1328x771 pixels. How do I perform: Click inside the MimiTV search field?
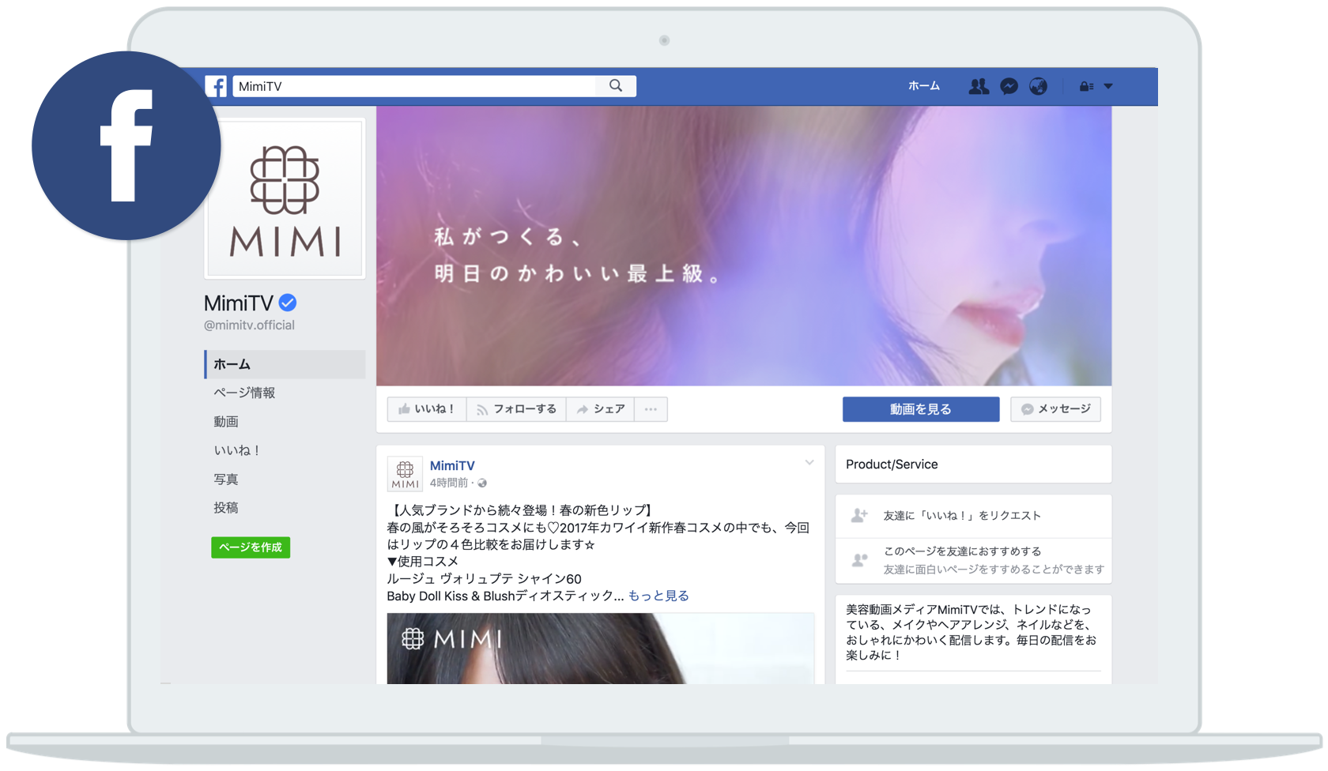pos(415,86)
